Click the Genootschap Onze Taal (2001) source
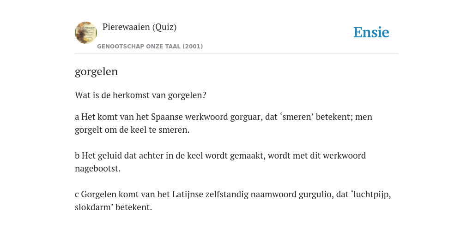473x236 pixels. point(150,47)
